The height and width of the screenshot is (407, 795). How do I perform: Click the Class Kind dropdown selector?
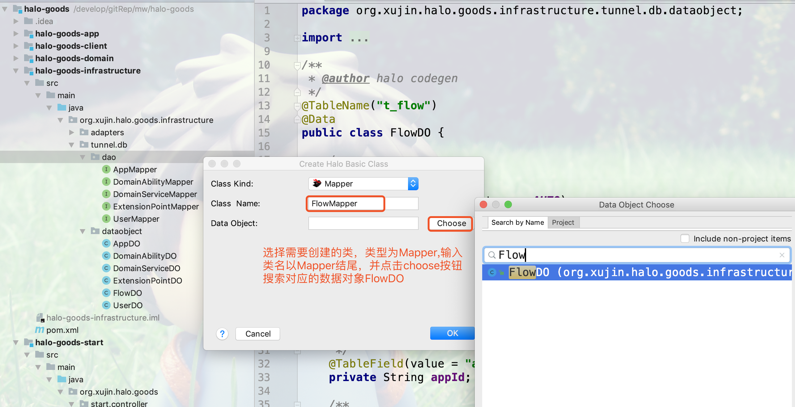coord(364,184)
